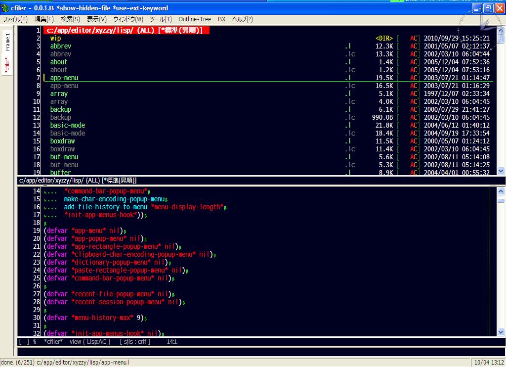Open the 表示(V) menu
Screen dimensions: 506x367
(97, 19)
